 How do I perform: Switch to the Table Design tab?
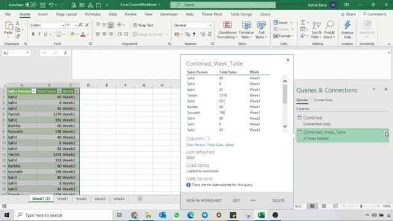[x=241, y=14]
